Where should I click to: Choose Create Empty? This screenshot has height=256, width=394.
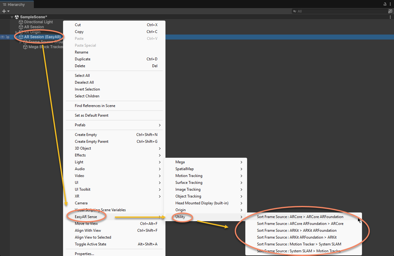[114, 135]
